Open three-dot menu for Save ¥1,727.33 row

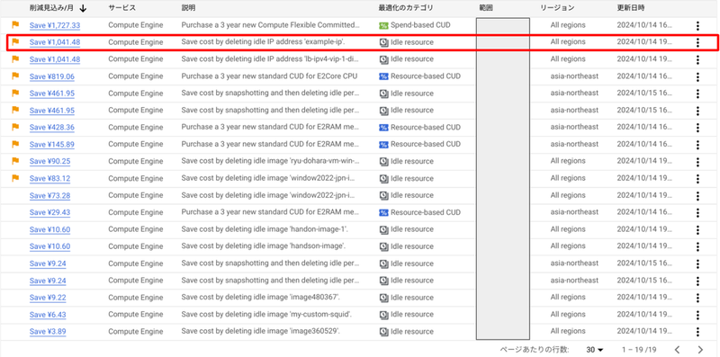tap(697, 26)
